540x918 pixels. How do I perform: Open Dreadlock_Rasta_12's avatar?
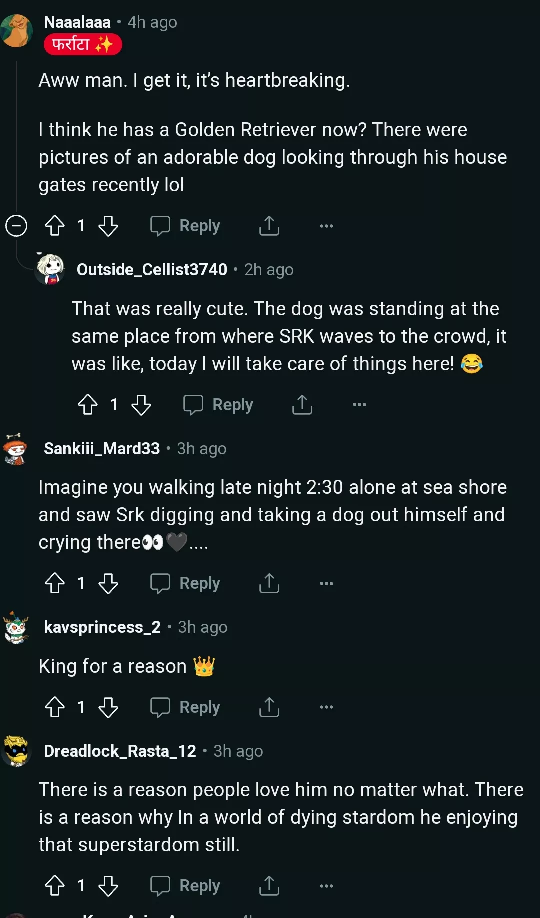point(17,751)
